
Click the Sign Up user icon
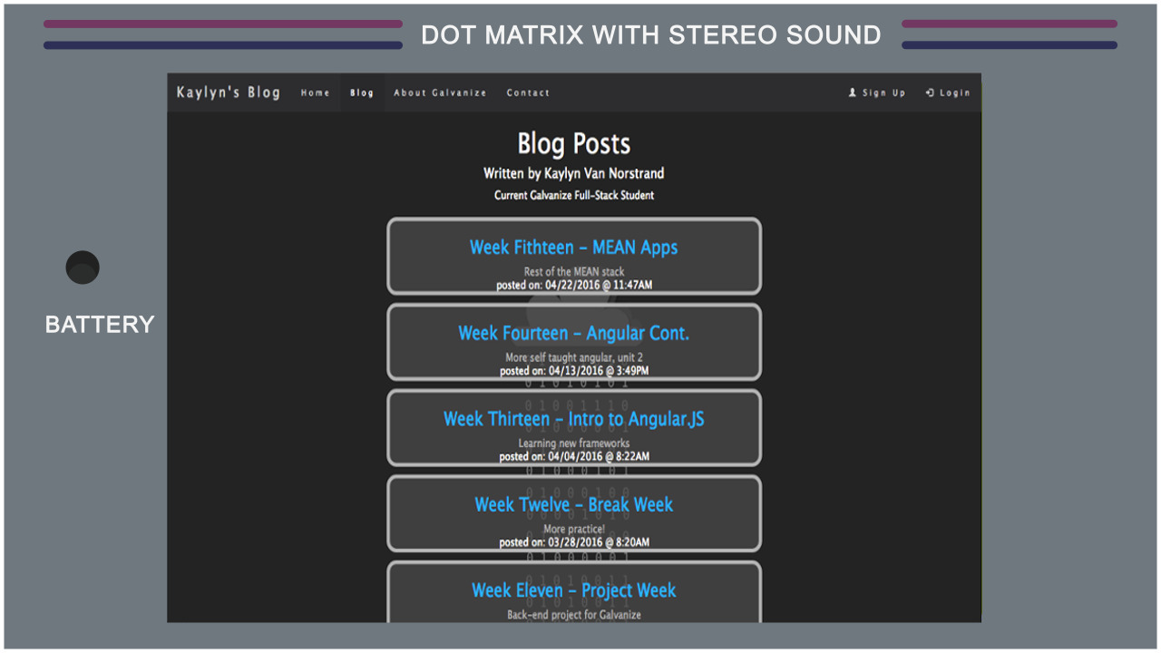853,93
